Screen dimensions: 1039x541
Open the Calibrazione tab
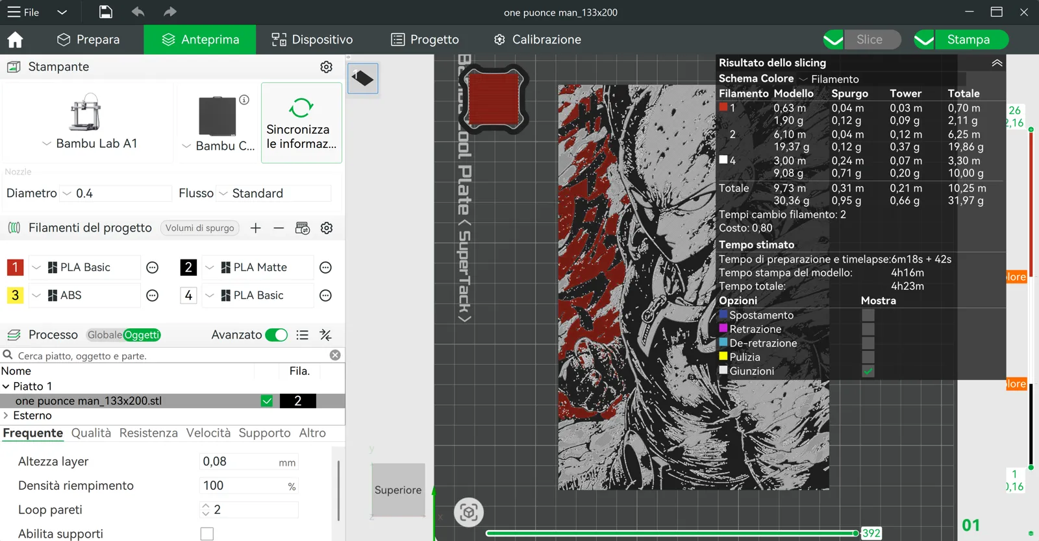(x=537, y=40)
